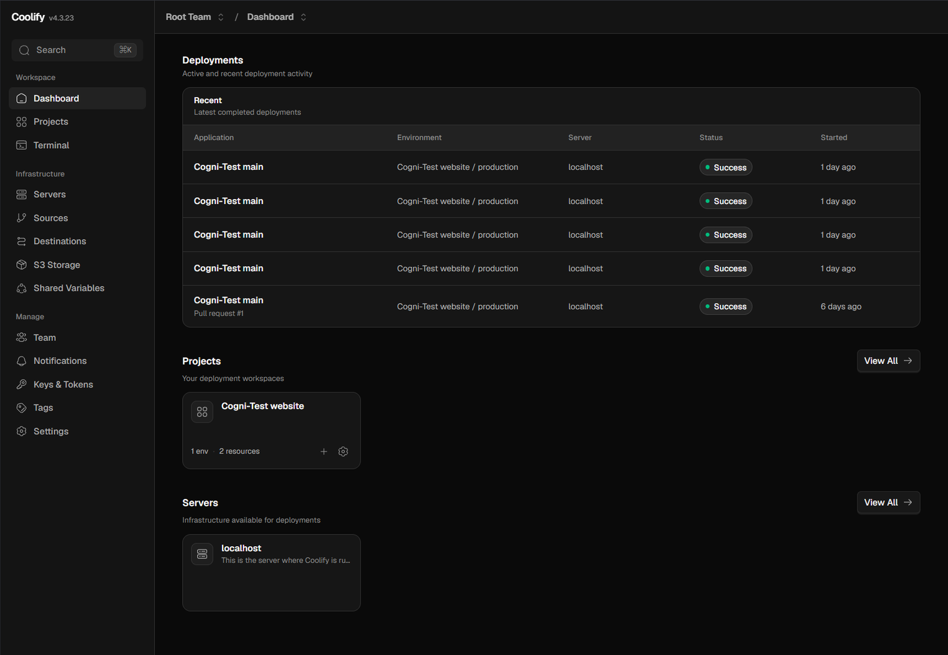Open the Projects menu item
The image size is (948, 655).
tap(77, 122)
